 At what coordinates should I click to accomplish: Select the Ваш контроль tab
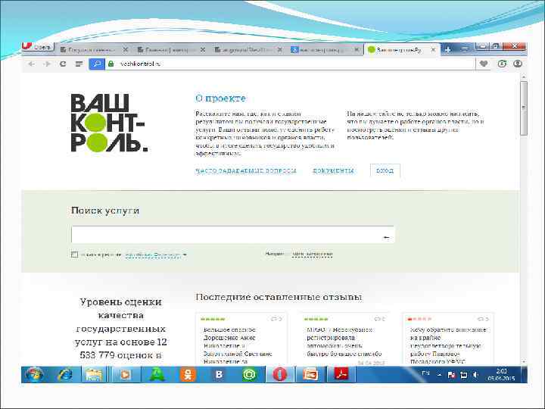click(x=402, y=50)
